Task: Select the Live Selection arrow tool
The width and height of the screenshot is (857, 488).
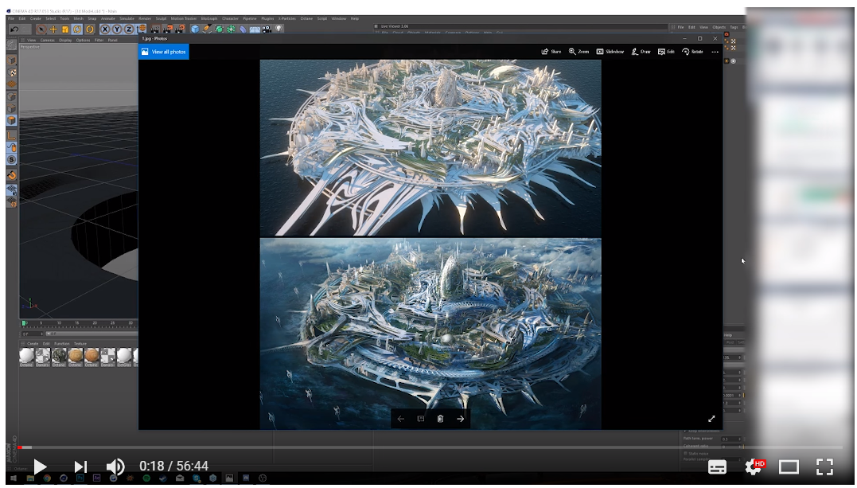Action: point(41,29)
